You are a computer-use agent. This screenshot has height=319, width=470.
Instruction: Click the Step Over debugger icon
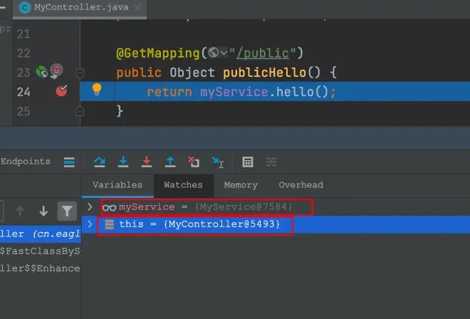100,162
